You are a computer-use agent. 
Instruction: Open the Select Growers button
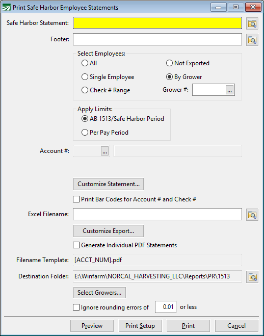(99, 293)
